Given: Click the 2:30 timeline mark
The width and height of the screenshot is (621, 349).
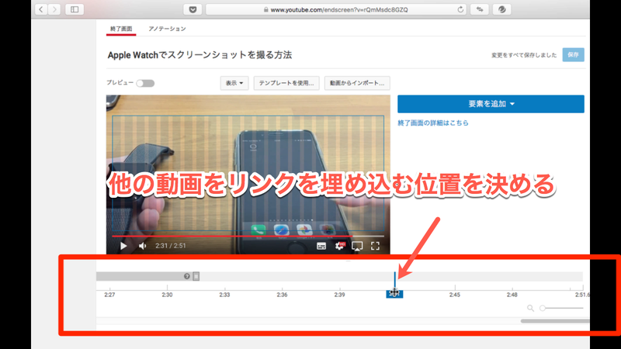Looking at the screenshot, I should (x=167, y=295).
